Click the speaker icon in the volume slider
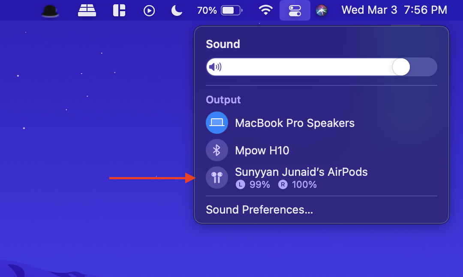Viewport: 463px width, 277px height. (x=215, y=67)
